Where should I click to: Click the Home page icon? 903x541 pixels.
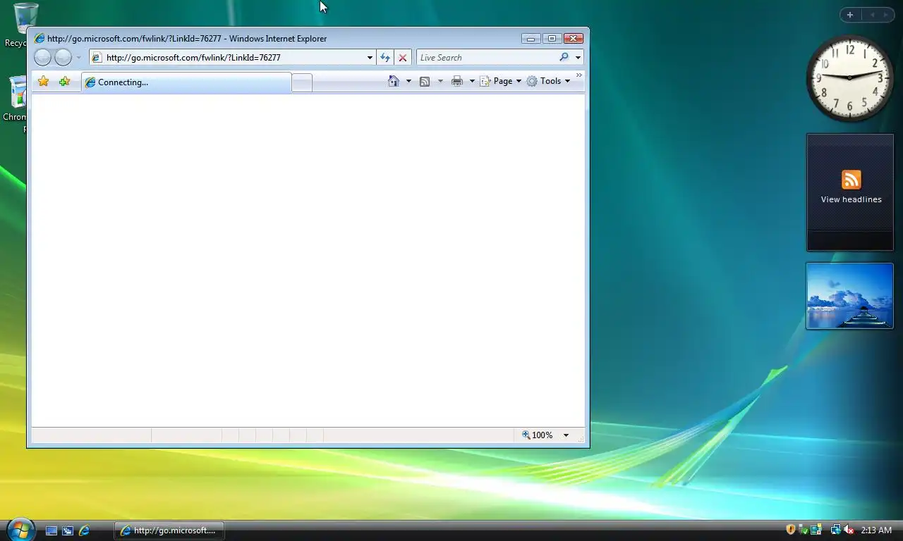(x=394, y=81)
